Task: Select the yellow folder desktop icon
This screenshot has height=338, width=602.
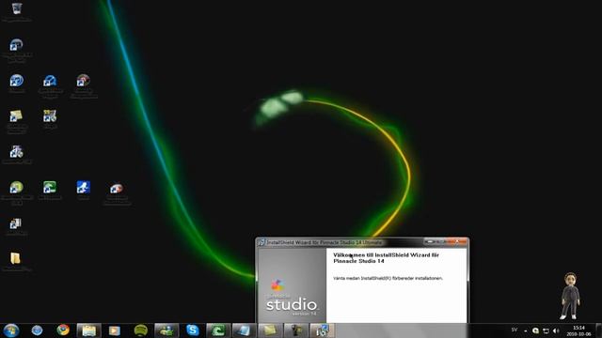Action: coord(15,259)
